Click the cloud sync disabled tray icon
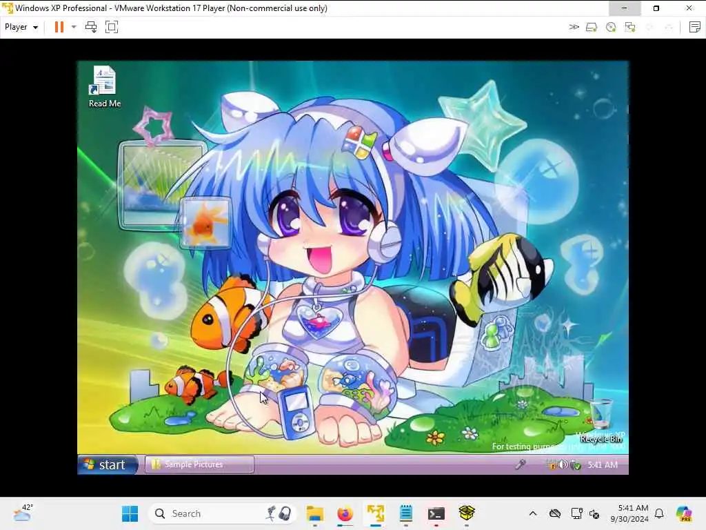This screenshot has width=706, height=530. tap(555, 513)
